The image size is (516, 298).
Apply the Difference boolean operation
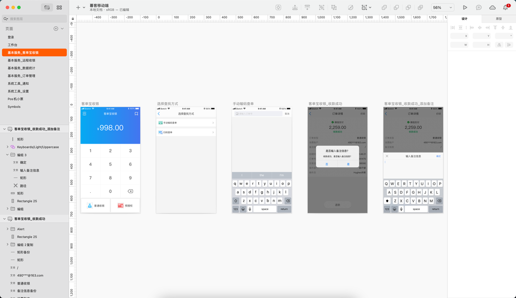(x=420, y=7)
